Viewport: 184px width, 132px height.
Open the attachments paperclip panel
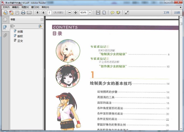click(x=5, y=35)
